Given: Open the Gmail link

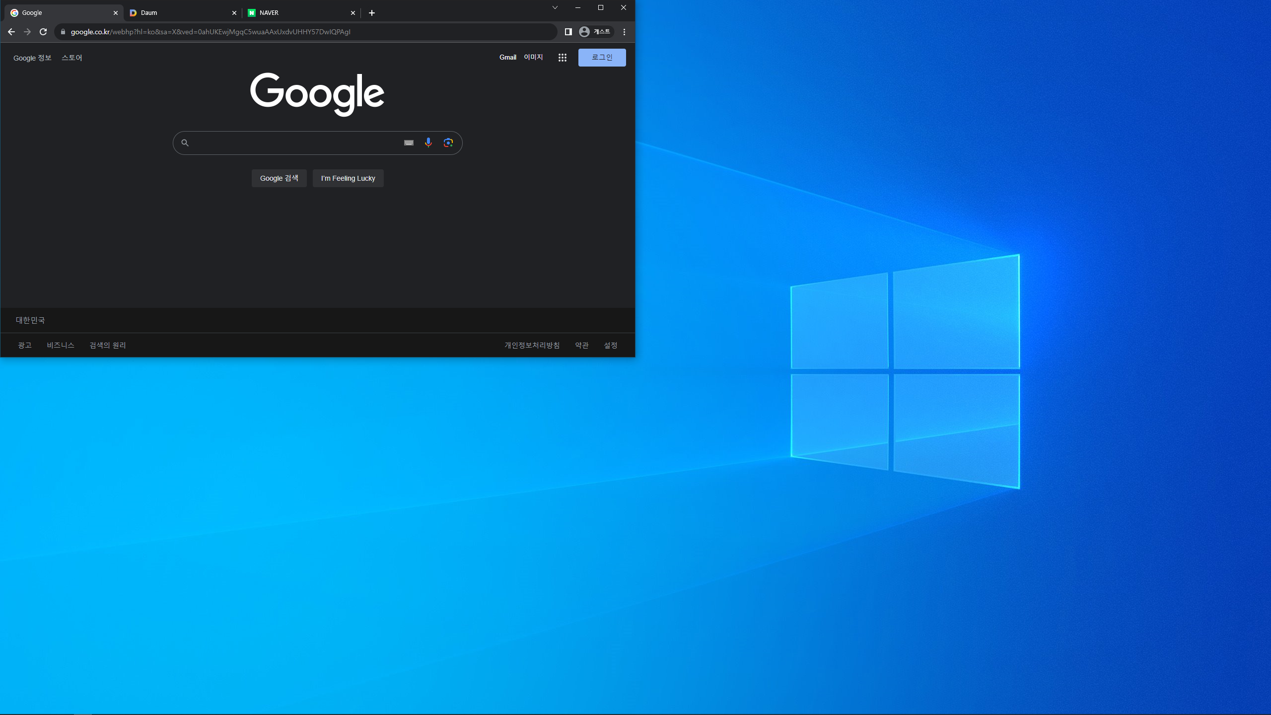Looking at the screenshot, I should point(508,58).
